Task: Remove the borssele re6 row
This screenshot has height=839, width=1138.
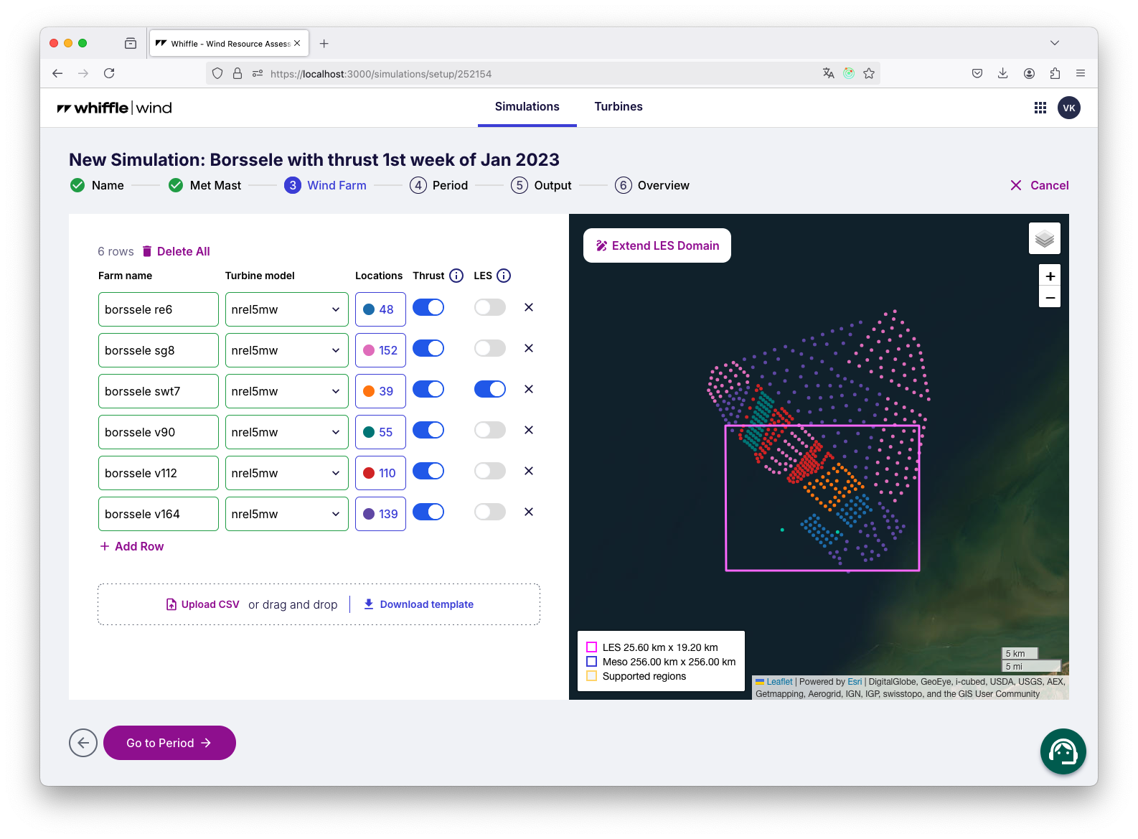Action: pos(529,307)
